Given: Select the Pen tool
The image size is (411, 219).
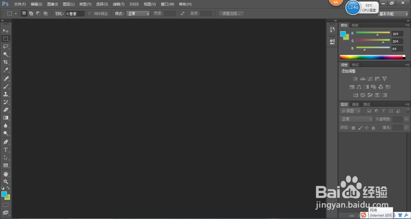Looking at the screenshot, I should click(x=6, y=142).
